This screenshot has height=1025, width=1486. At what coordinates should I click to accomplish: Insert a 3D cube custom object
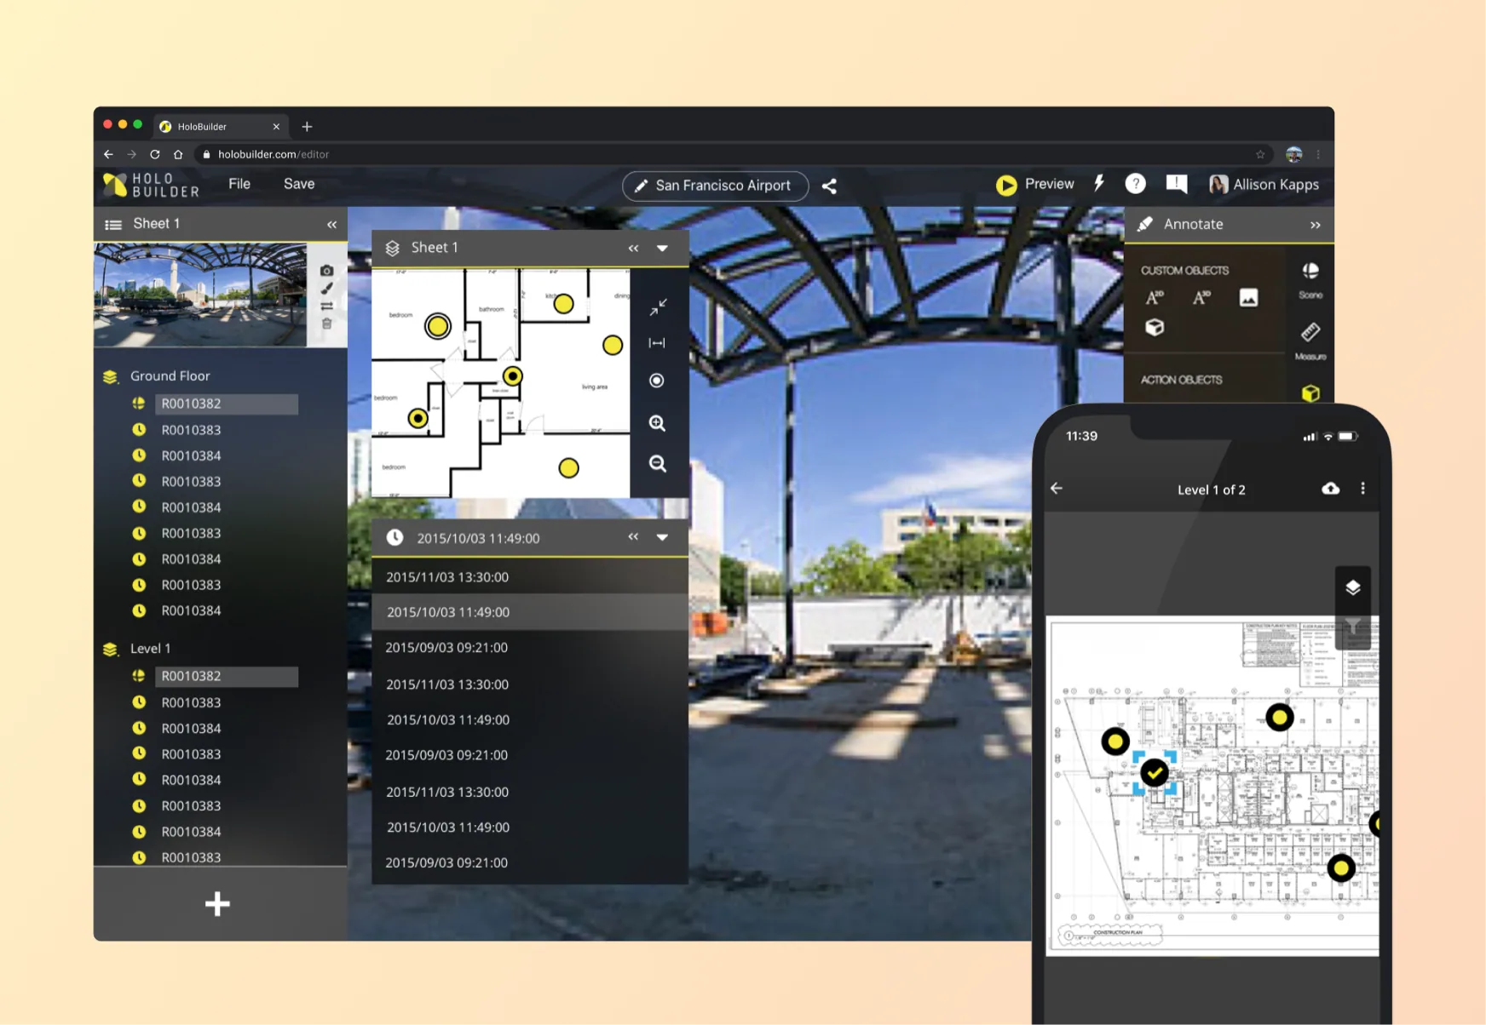pyautogui.click(x=1155, y=328)
